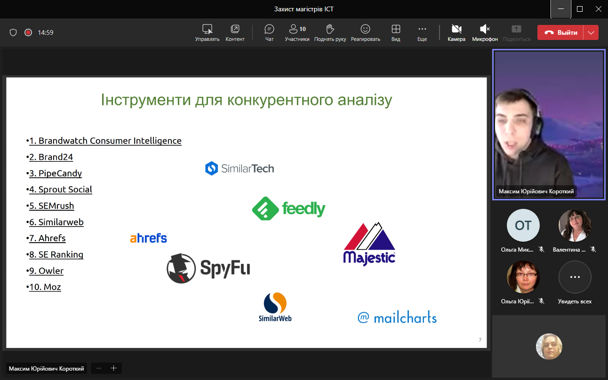Click the mailcharts logo
Viewport: 608px width, 380px height.
click(397, 317)
